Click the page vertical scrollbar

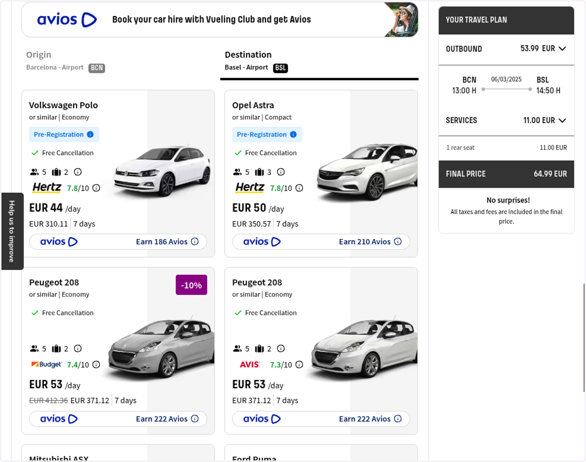pyautogui.click(x=584, y=337)
